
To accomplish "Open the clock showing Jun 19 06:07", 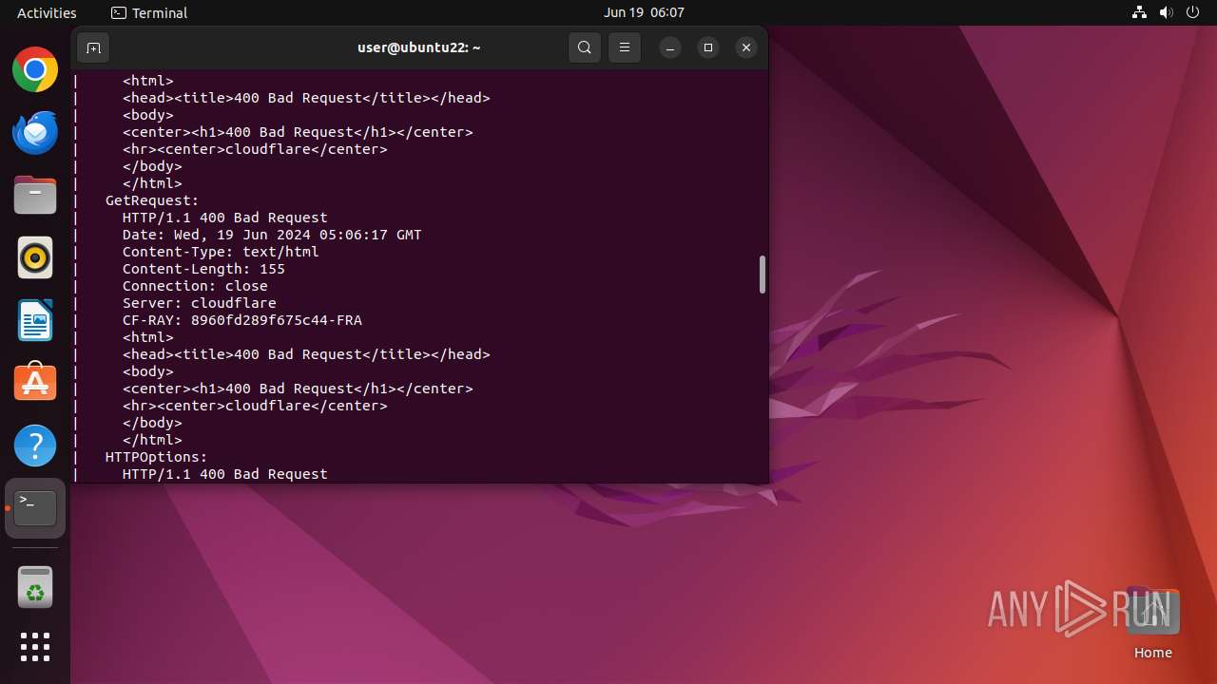I will pos(644,12).
